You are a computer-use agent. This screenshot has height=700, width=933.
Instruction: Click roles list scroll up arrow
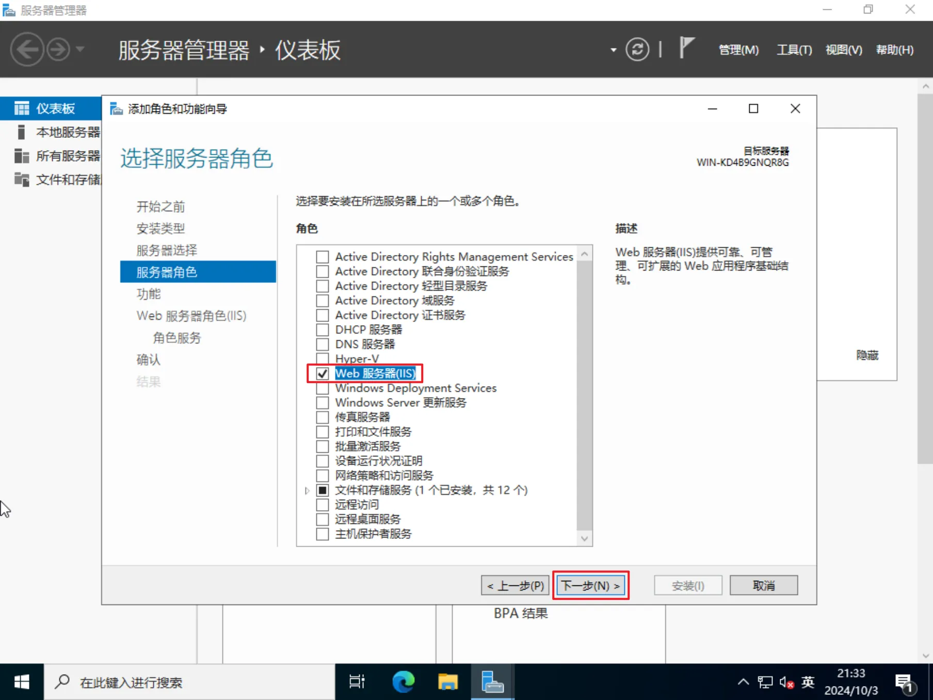584,253
